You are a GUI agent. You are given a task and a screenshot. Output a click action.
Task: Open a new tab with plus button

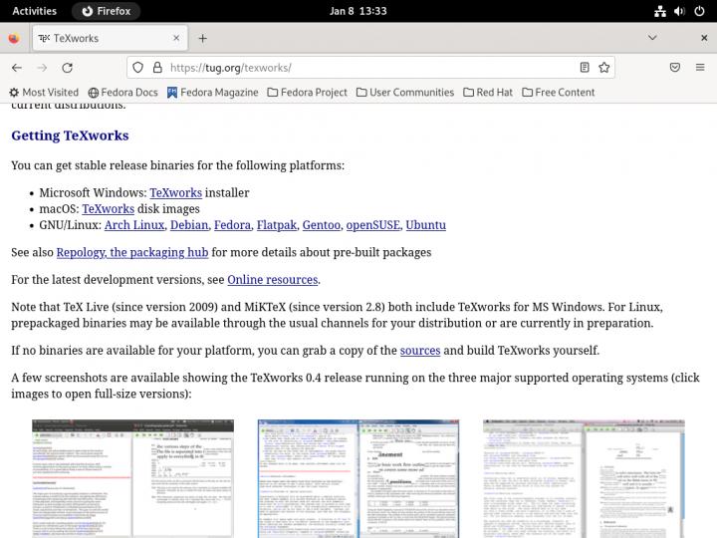click(x=202, y=38)
